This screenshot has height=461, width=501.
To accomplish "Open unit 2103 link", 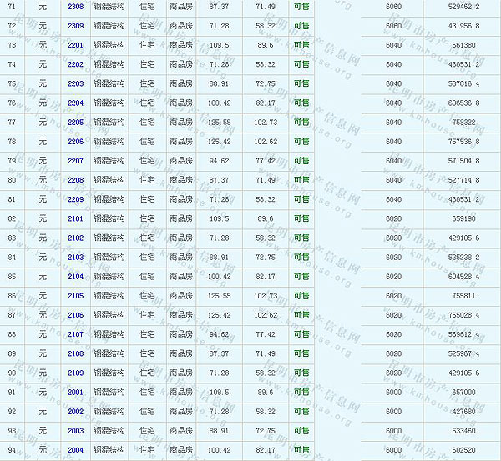I will (x=75, y=257).
